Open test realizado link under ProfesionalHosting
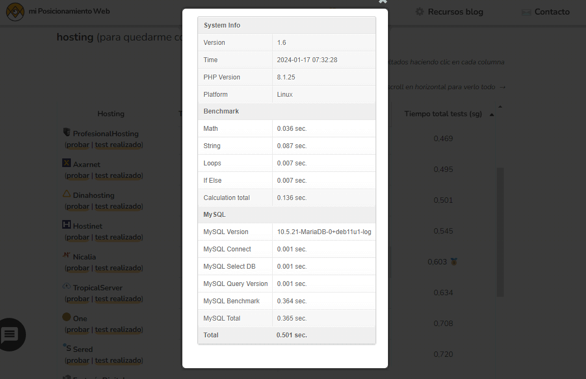This screenshot has height=379, width=586. [118, 144]
